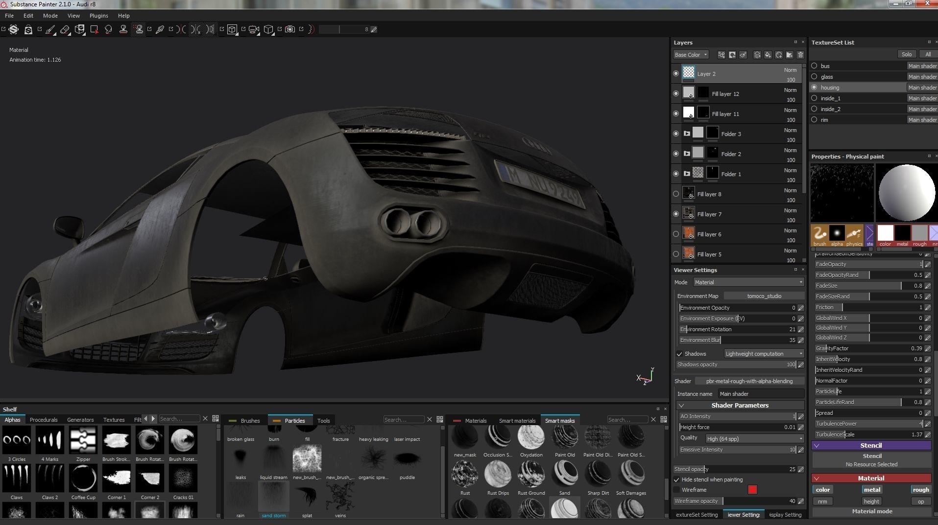This screenshot has width=938, height=525.
Task: Switch to the Procedurals shelf tab
Action: point(44,420)
